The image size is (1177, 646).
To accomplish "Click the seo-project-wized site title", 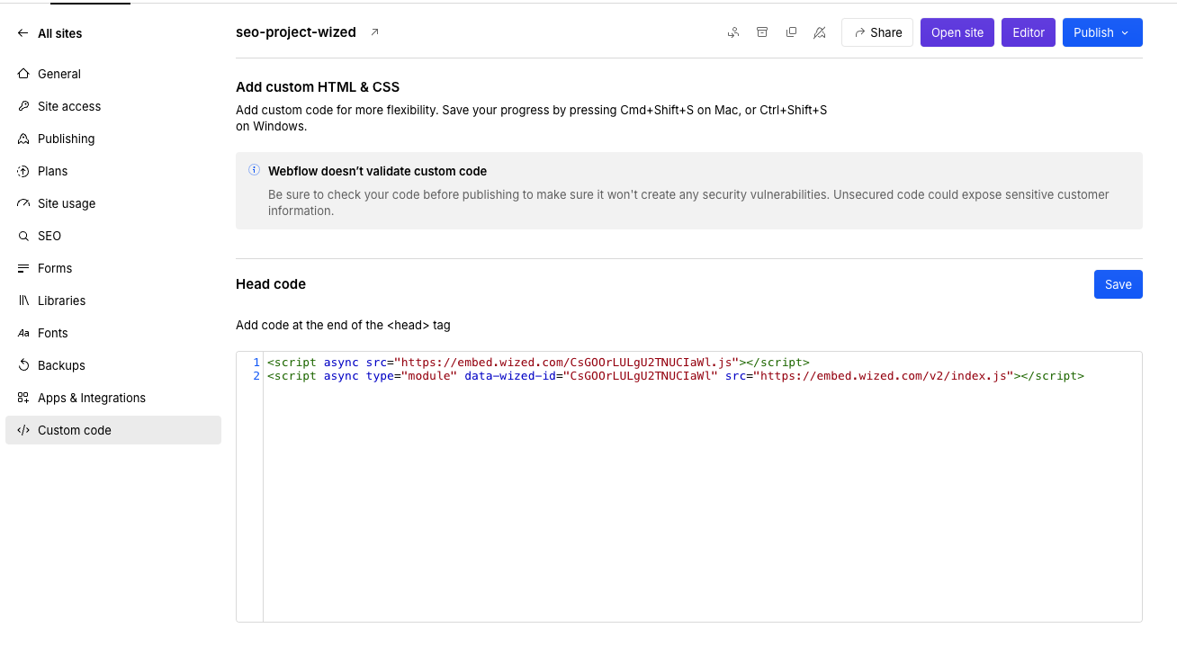I will coord(296,32).
